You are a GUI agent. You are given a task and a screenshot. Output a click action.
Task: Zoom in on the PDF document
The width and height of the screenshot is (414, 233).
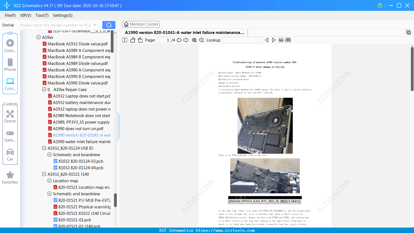(194, 40)
